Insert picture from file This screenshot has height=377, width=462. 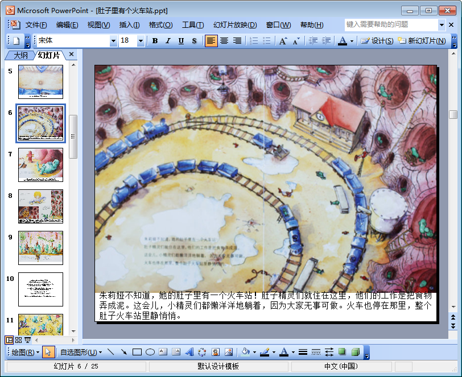pos(228,352)
